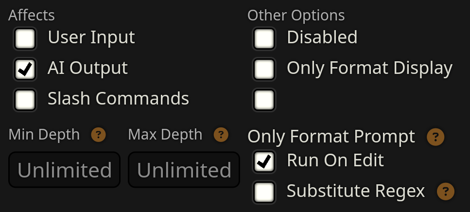
Task: Click the 'Only Format Display' label text
Action: point(369,68)
